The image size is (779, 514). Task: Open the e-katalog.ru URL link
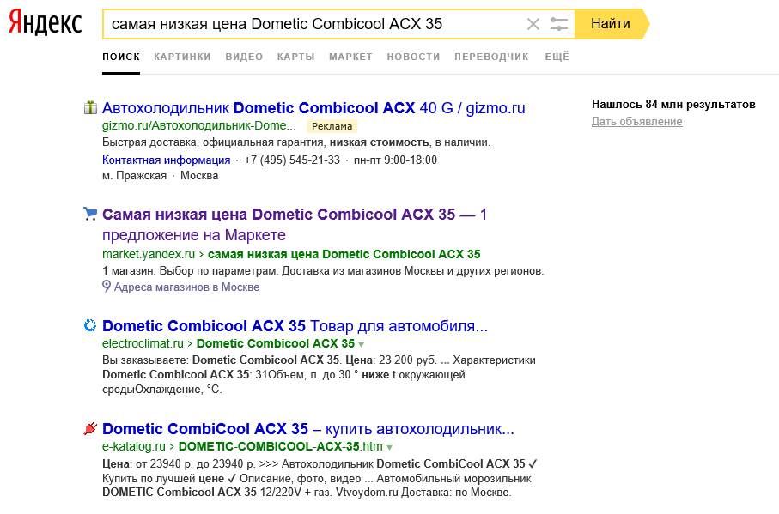[x=134, y=446]
